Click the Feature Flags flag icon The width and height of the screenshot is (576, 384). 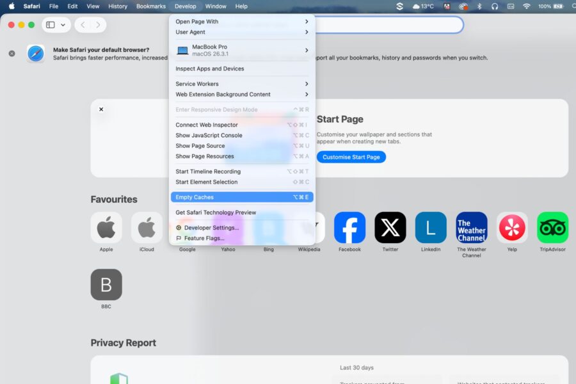click(x=179, y=238)
